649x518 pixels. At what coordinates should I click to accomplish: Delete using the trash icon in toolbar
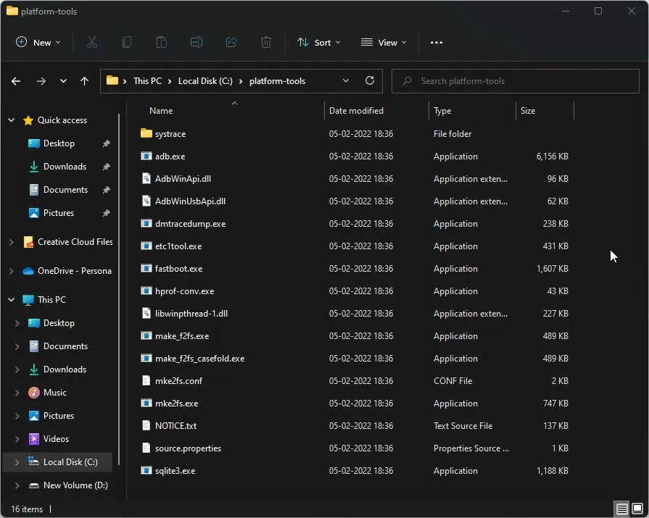(266, 42)
